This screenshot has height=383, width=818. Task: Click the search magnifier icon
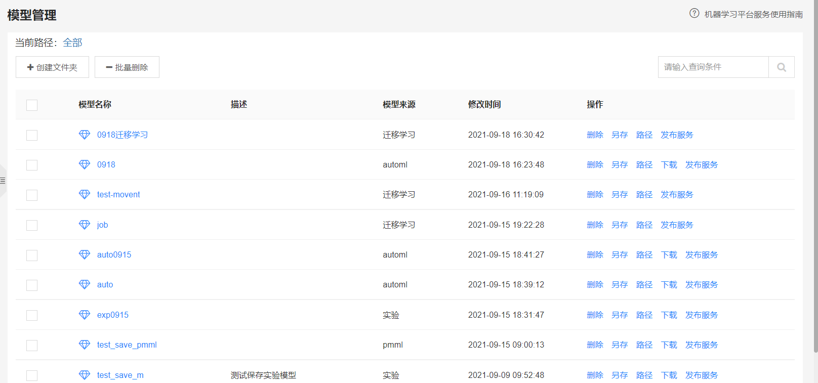pyautogui.click(x=782, y=67)
